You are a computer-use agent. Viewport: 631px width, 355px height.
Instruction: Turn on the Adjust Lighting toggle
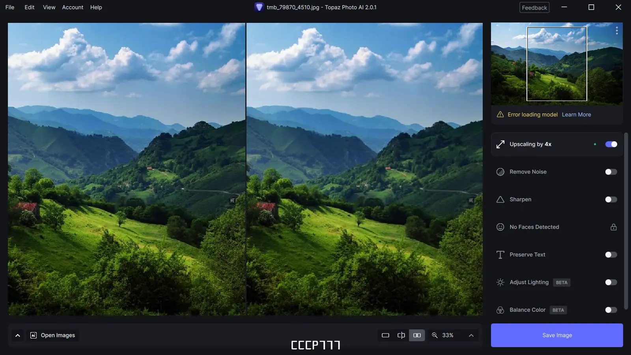point(611,282)
